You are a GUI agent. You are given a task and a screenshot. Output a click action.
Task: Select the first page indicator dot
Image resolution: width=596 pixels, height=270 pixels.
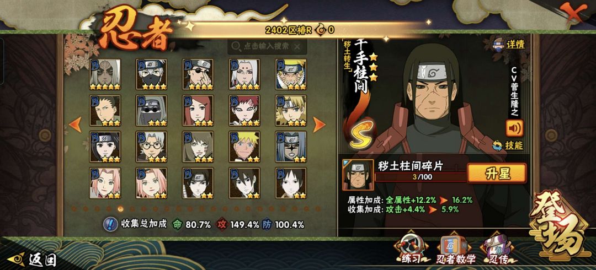(74, 209)
